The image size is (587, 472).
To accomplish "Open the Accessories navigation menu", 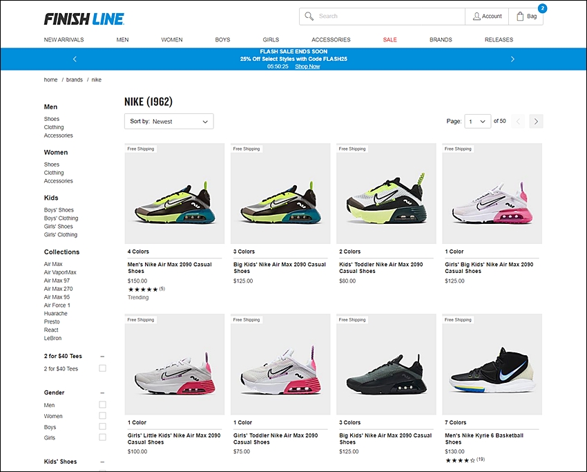I will click(331, 39).
